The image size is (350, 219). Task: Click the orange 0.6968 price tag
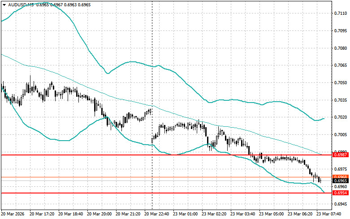point(340,177)
